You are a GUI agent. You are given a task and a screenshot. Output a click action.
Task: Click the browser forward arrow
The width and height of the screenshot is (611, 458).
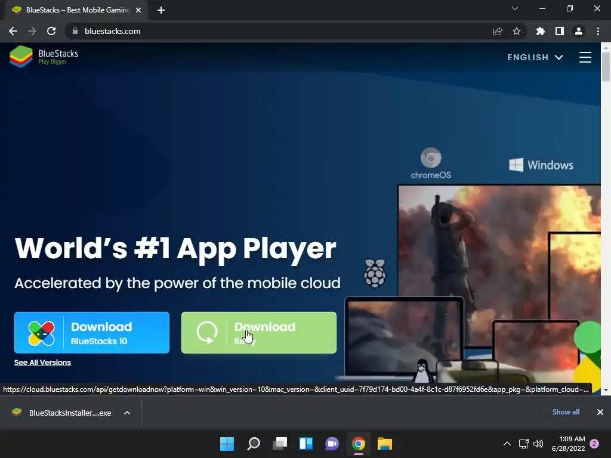(32, 31)
